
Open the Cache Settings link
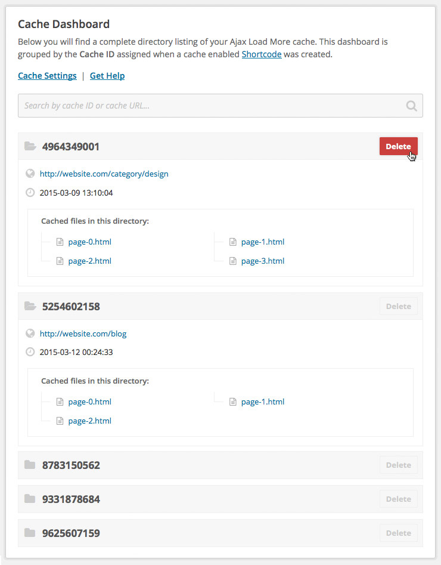[47, 76]
